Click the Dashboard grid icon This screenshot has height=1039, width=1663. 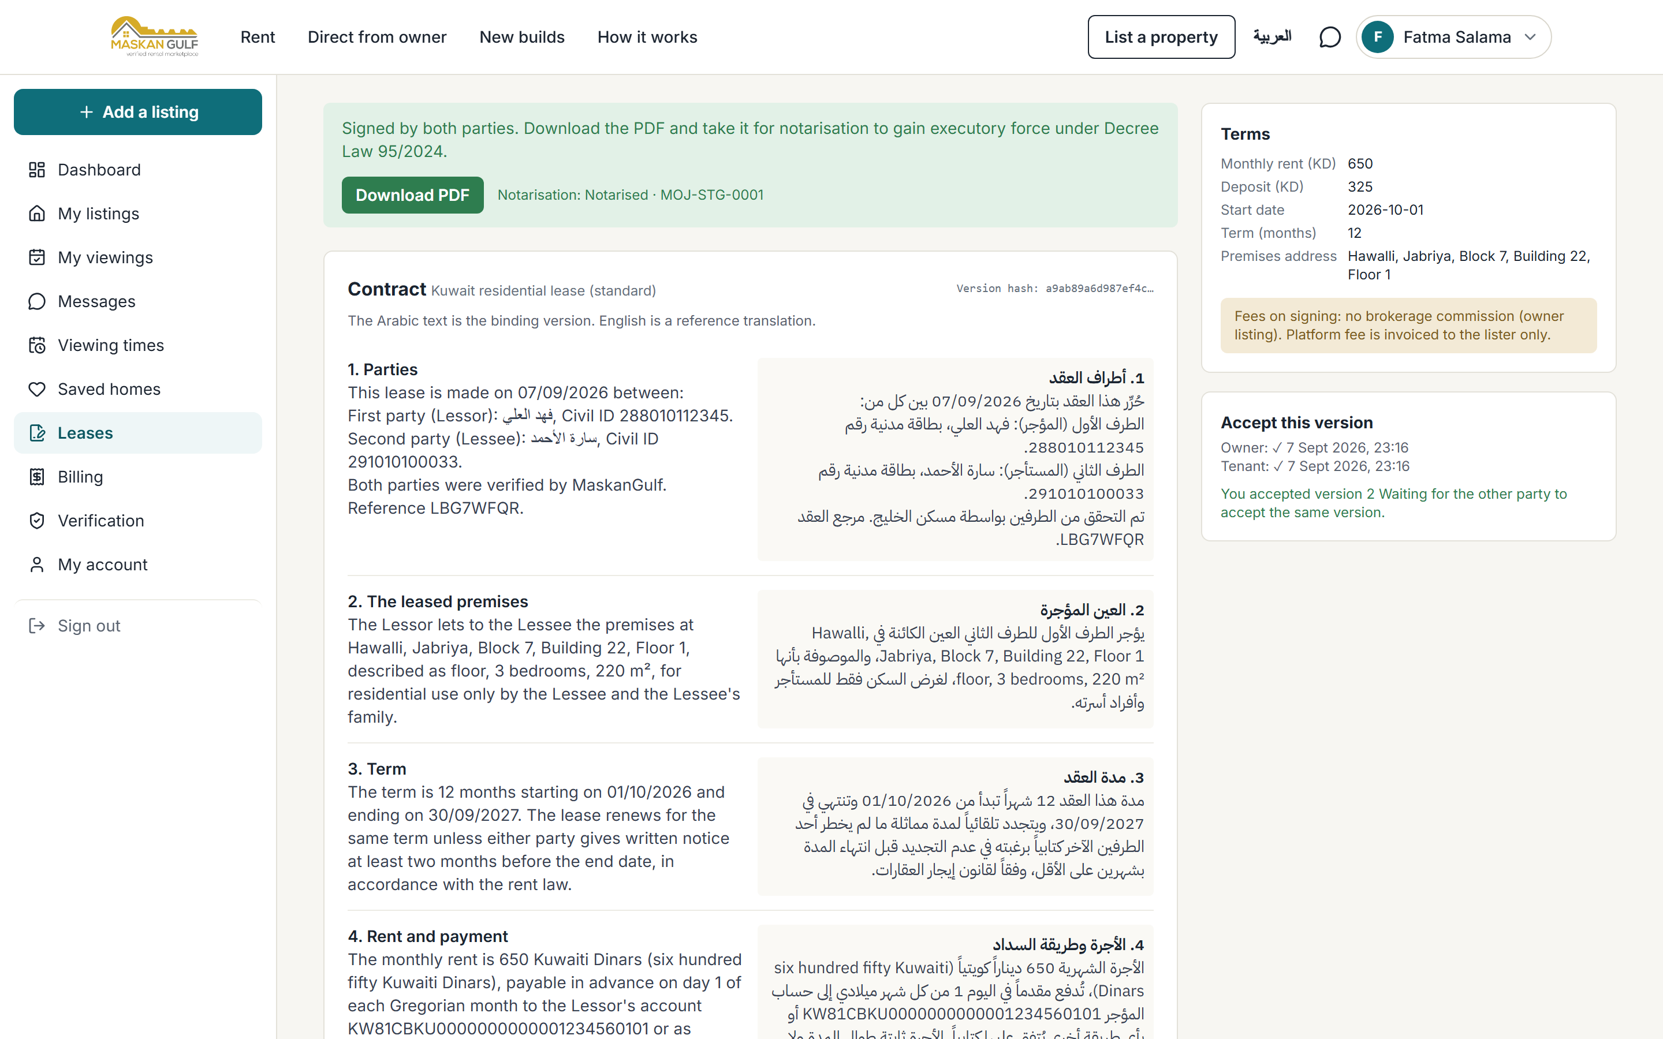[x=37, y=170]
